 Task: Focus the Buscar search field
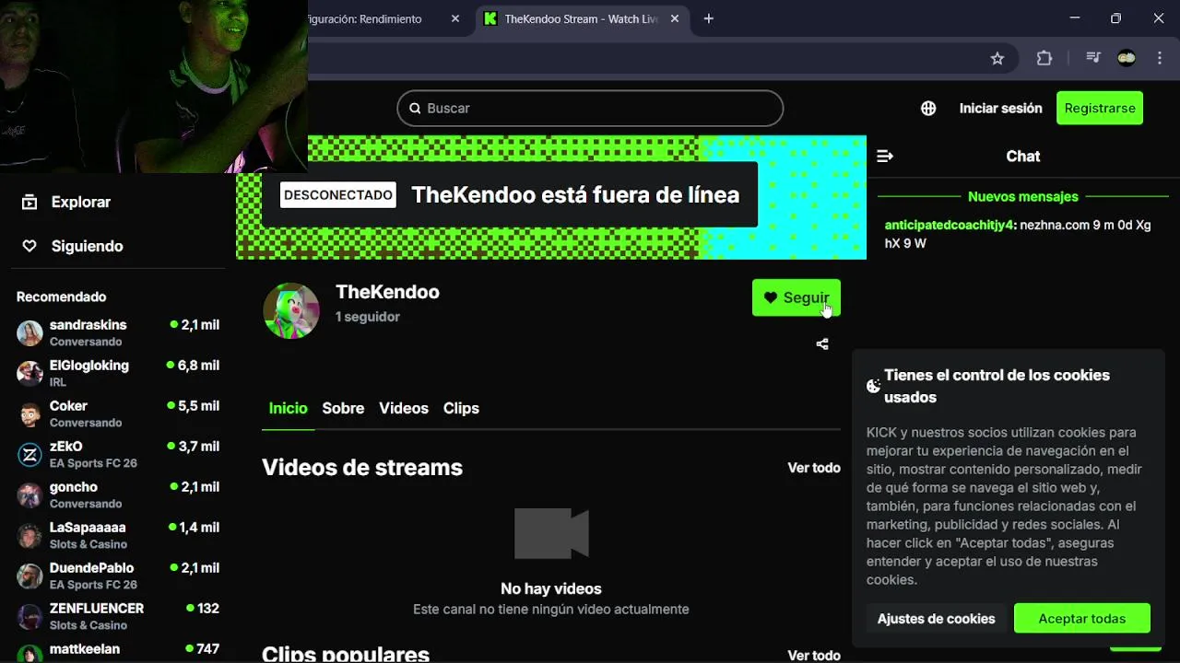(590, 108)
